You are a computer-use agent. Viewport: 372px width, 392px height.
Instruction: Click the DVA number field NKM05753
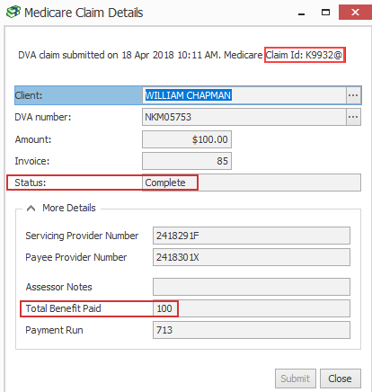244,117
